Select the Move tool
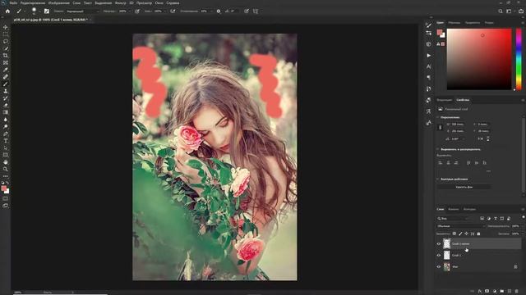Image resolution: width=526 pixels, height=295 pixels. click(6, 27)
